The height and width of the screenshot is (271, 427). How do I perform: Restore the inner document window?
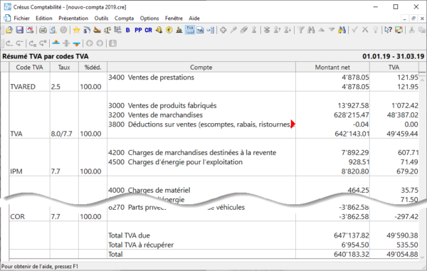(x=413, y=18)
